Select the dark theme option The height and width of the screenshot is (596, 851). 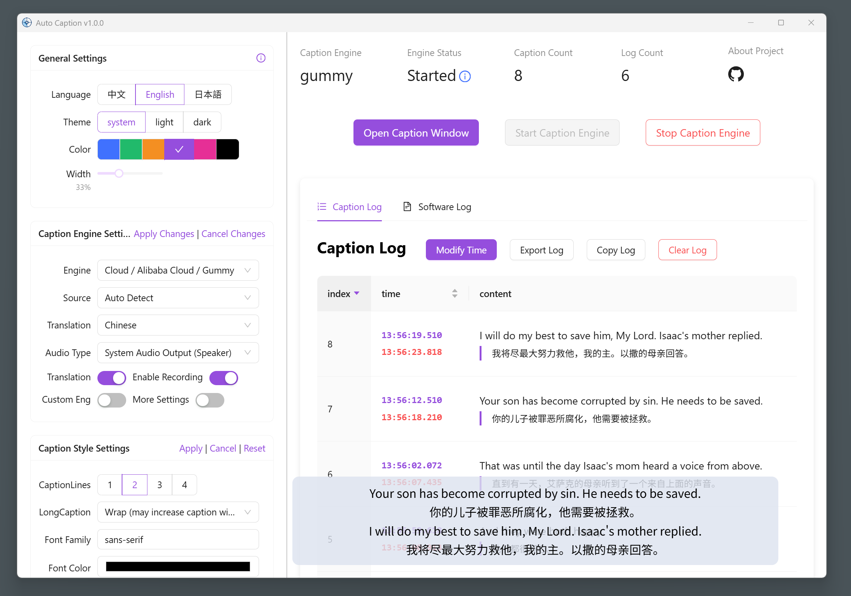[202, 122]
